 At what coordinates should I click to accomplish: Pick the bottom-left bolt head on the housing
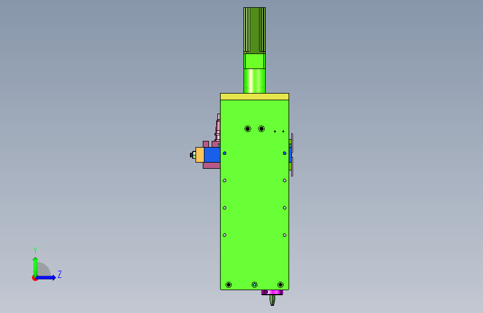coord(228,285)
